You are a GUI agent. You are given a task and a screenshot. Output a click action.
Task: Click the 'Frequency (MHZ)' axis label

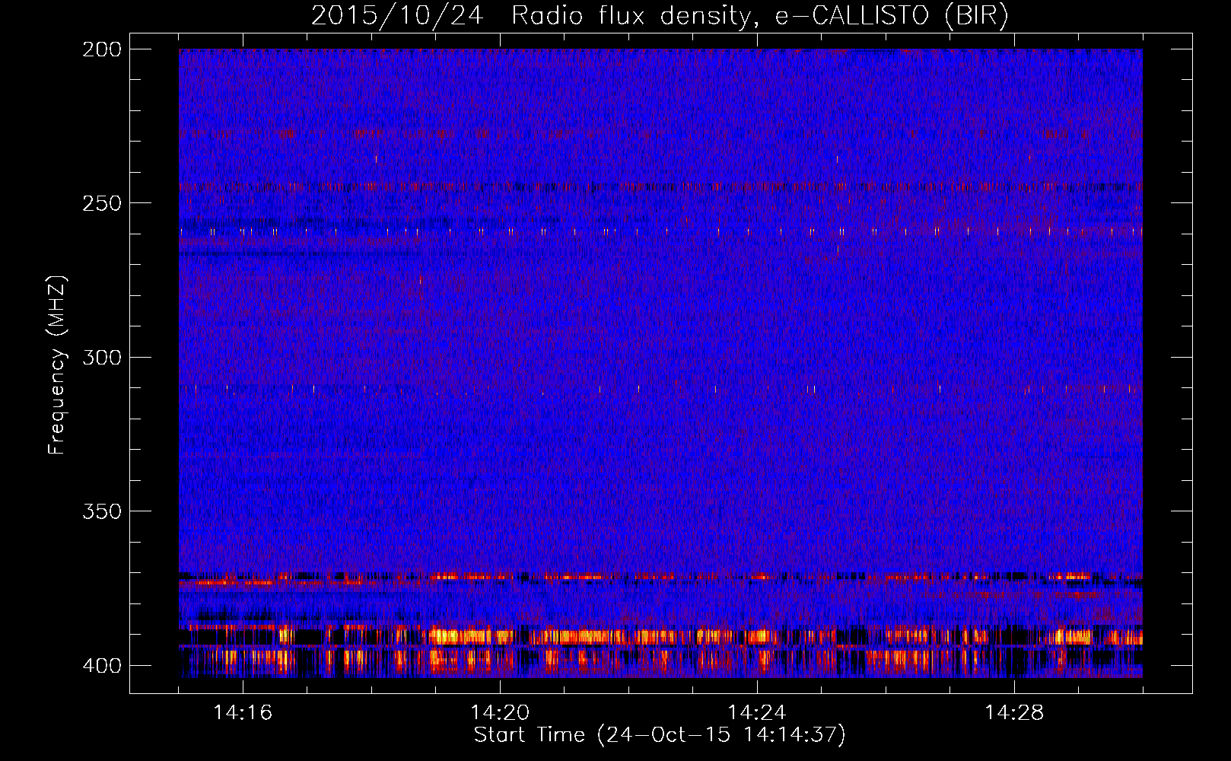[x=57, y=365]
